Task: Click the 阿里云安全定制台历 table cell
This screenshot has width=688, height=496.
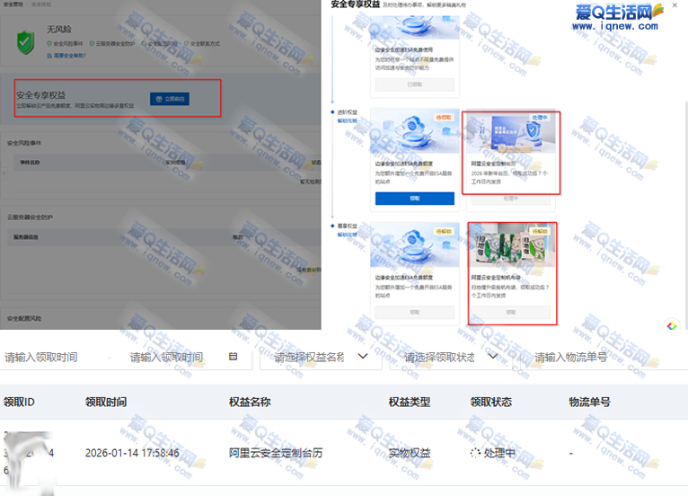Action: tap(276, 453)
